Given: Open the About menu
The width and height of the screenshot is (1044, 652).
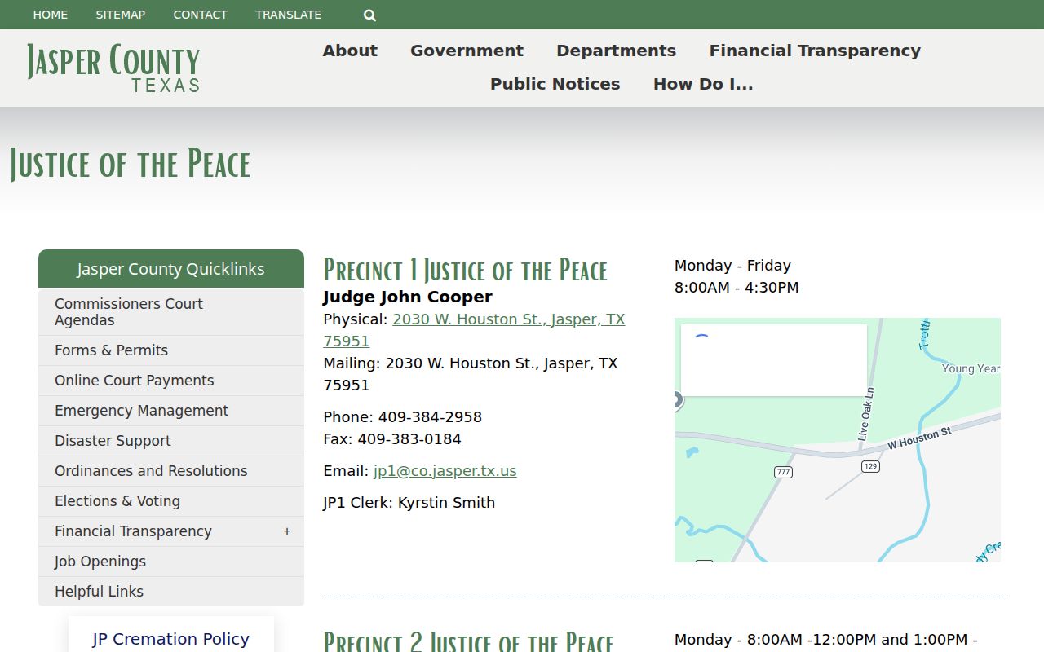Looking at the screenshot, I should point(350,51).
